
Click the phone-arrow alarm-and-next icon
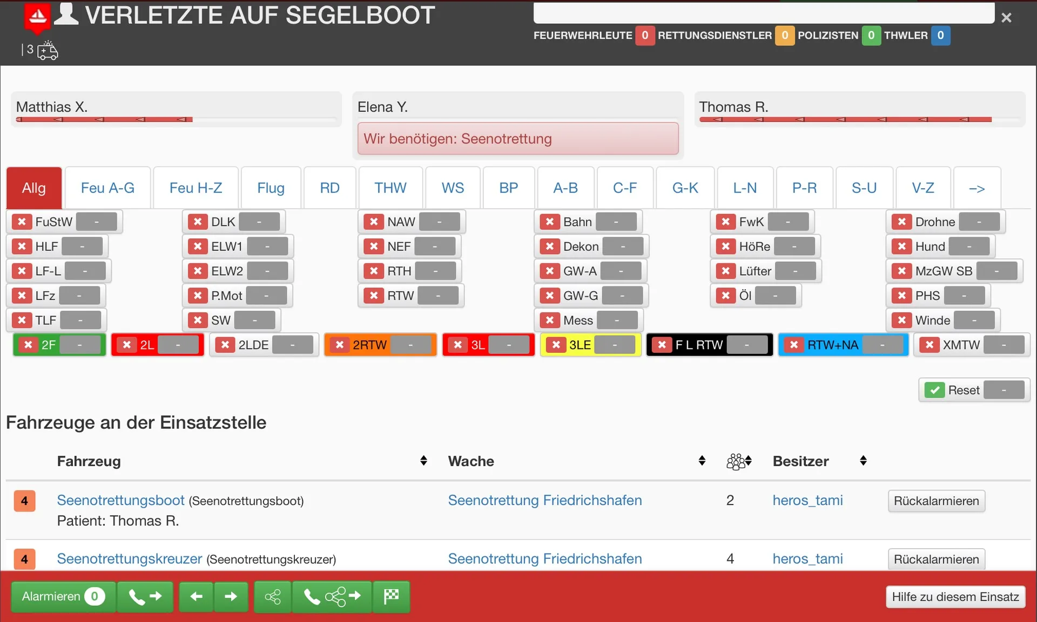pyautogui.click(x=145, y=597)
